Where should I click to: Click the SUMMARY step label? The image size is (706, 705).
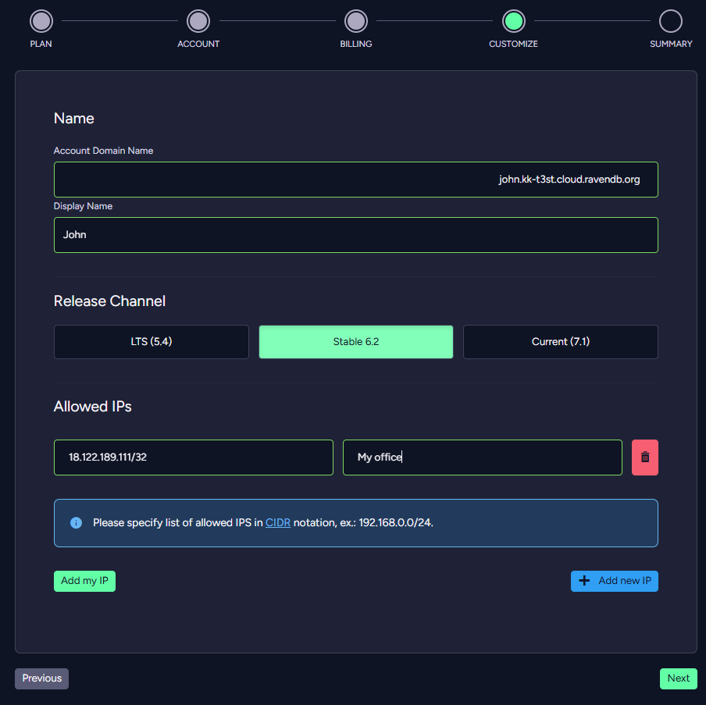pyautogui.click(x=671, y=44)
